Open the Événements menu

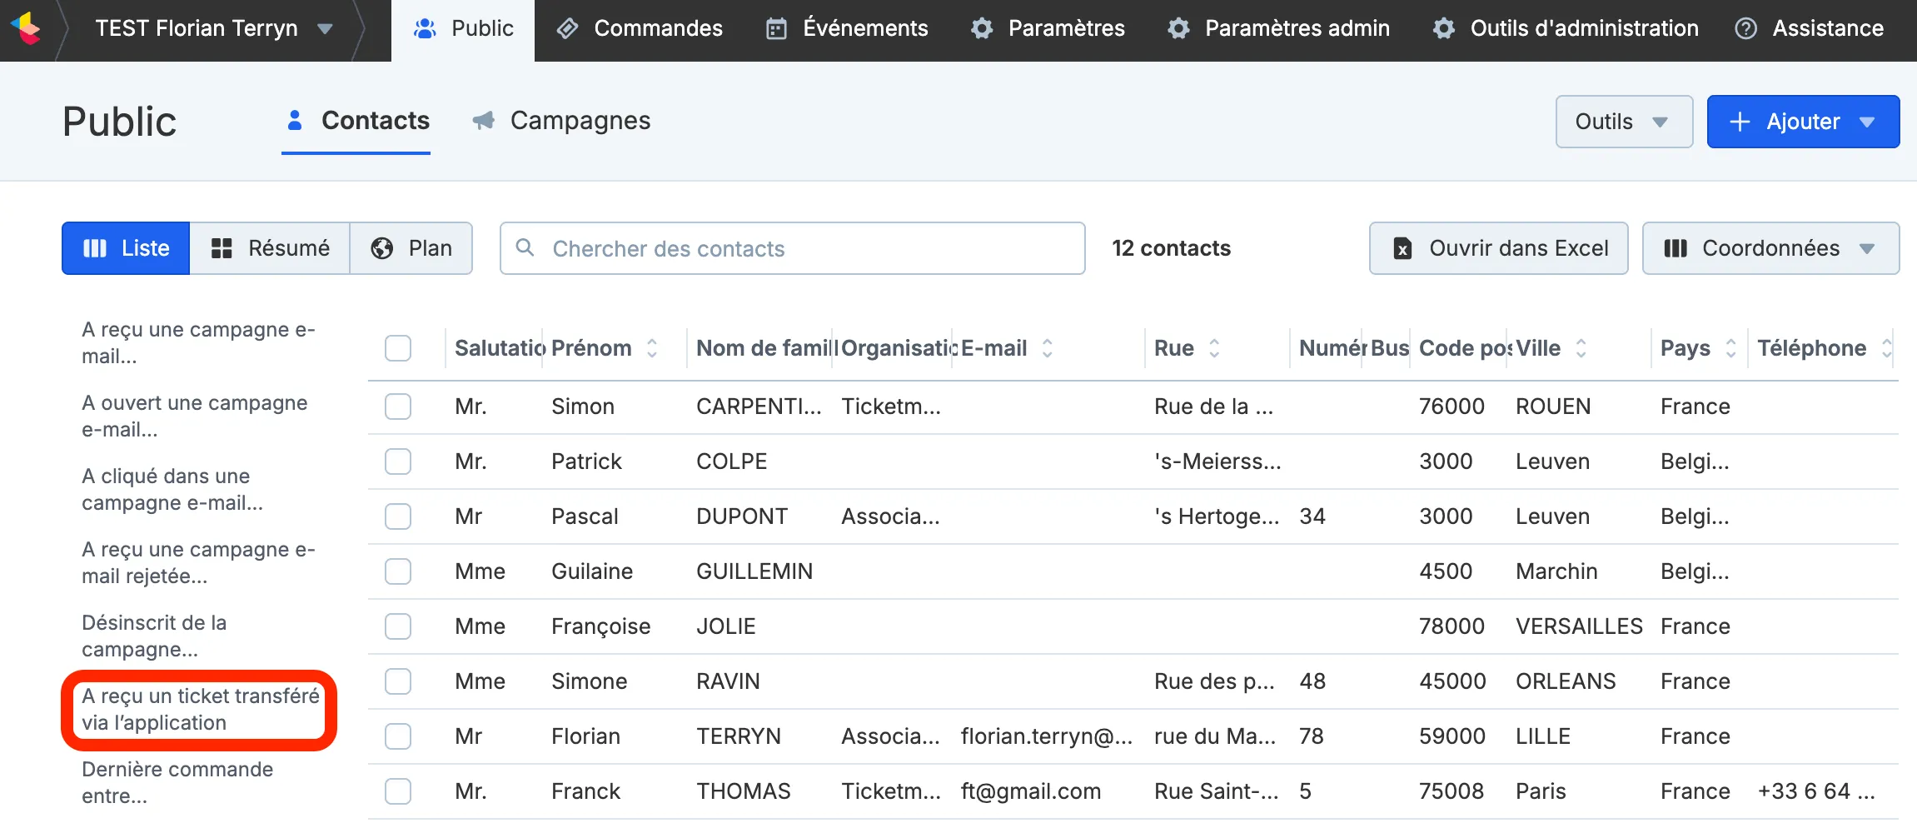coord(846,28)
